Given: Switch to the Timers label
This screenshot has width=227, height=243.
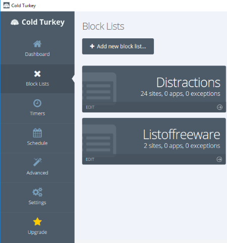Looking at the screenshot, I should pyautogui.click(x=37, y=113).
